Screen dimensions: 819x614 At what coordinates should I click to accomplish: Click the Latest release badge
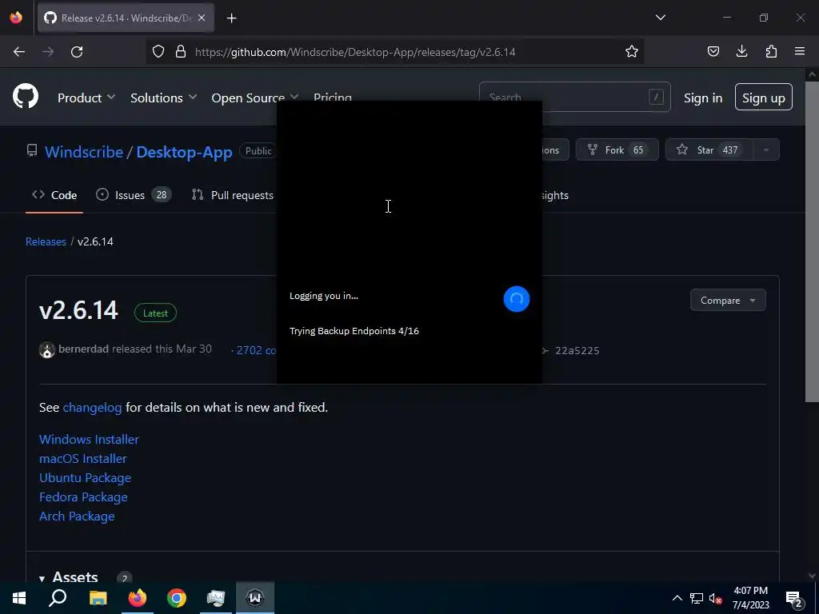coord(155,313)
